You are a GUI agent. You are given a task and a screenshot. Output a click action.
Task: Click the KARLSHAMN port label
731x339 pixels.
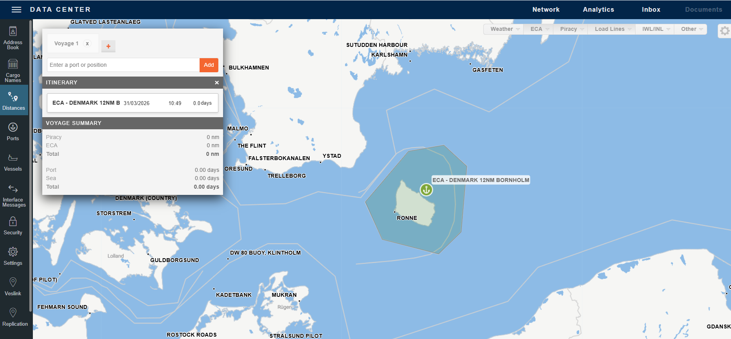pyautogui.click(x=389, y=55)
